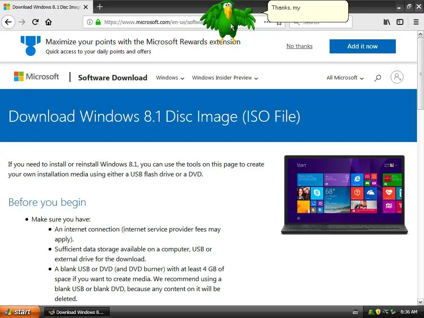Click the account sign-in avatar icon

coord(397,77)
